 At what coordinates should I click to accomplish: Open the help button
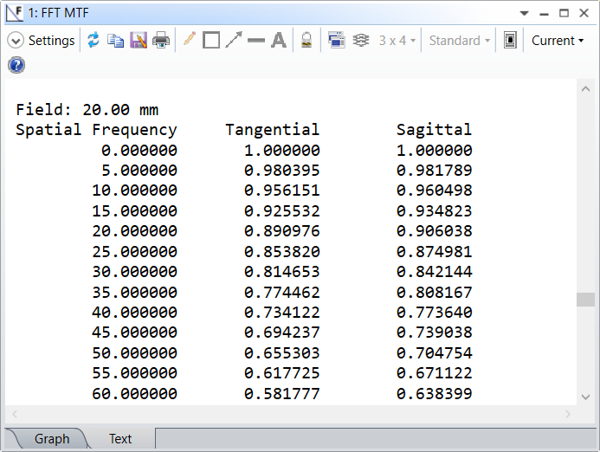pos(16,65)
